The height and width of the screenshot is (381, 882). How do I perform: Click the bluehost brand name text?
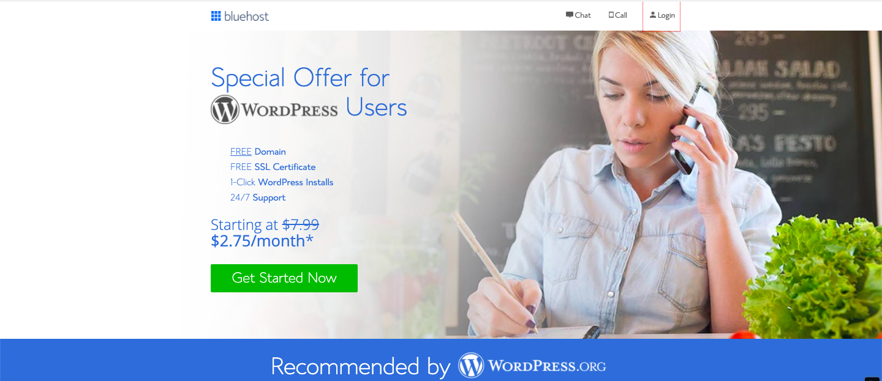246,17
